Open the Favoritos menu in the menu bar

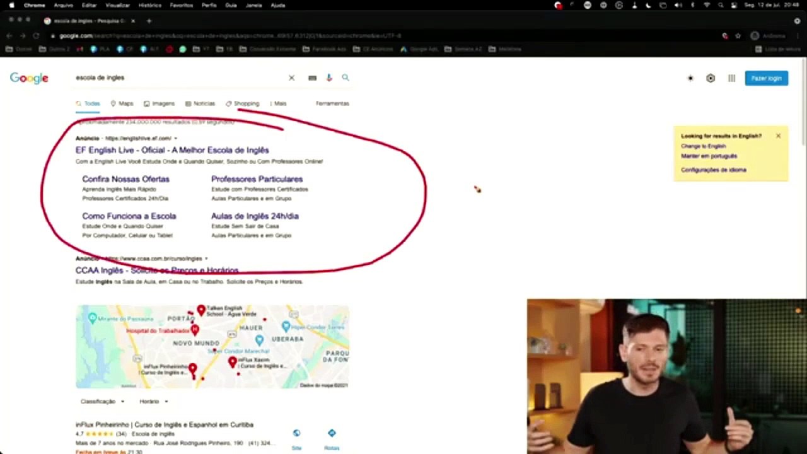pyautogui.click(x=182, y=5)
